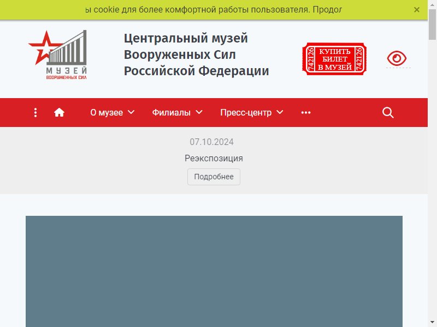Expand the 'О музее' dropdown chevron
Viewport: 437px width, 327px height.
coord(131,112)
